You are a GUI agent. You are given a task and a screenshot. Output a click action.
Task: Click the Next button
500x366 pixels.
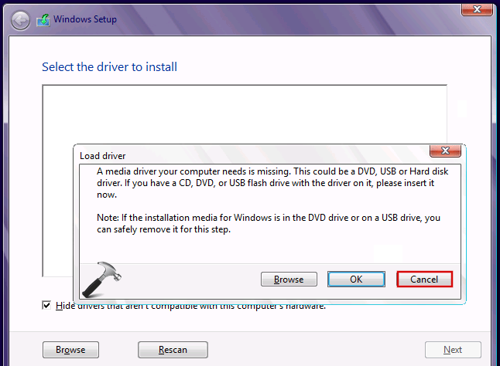pos(453,350)
